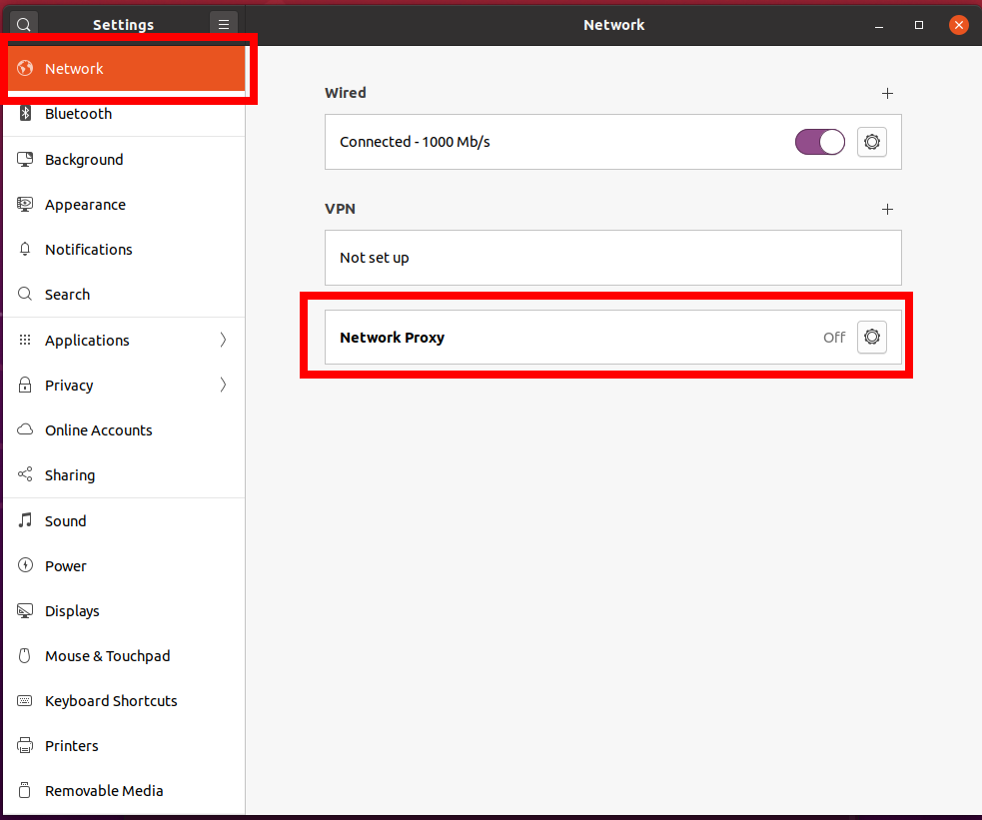Select Removable Media settings
Screen dimensions: 982x820
point(104,790)
